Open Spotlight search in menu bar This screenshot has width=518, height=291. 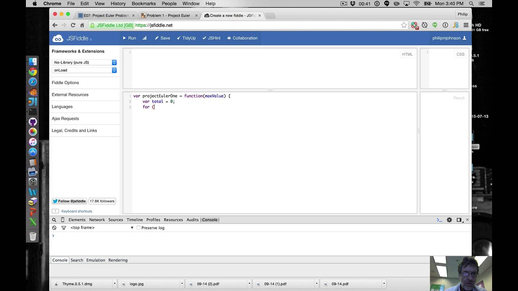(471, 4)
